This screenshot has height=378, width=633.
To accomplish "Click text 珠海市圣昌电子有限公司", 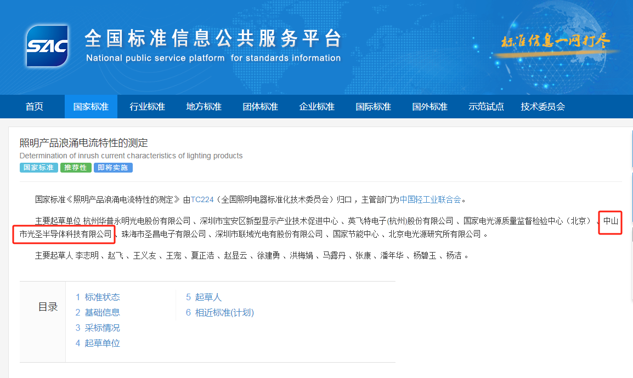I will [x=164, y=234].
